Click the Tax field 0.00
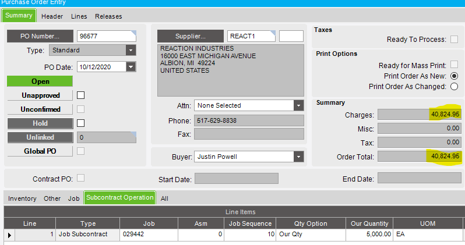This screenshot has height=245, width=465. pyautogui.click(x=420, y=142)
